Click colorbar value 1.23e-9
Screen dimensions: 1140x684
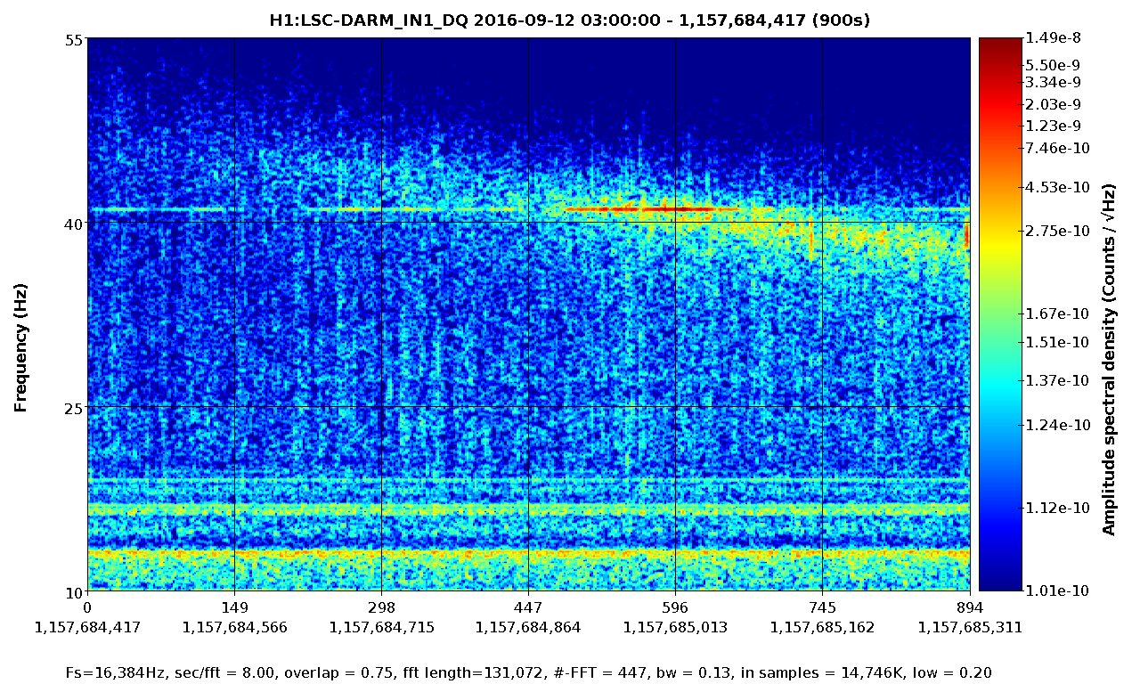(x=1052, y=126)
